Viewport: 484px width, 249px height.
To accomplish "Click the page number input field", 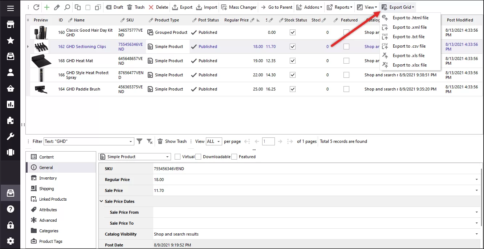I will (268, 141).
